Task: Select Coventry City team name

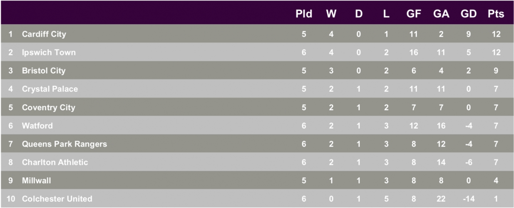Action: coord(49,107)
